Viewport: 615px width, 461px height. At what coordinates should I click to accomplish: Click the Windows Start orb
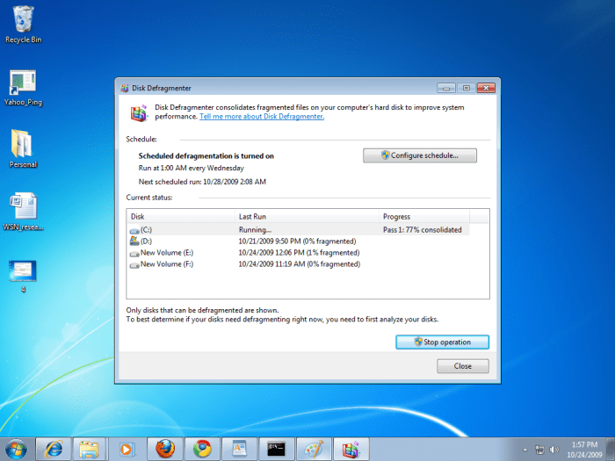(17, 448)
